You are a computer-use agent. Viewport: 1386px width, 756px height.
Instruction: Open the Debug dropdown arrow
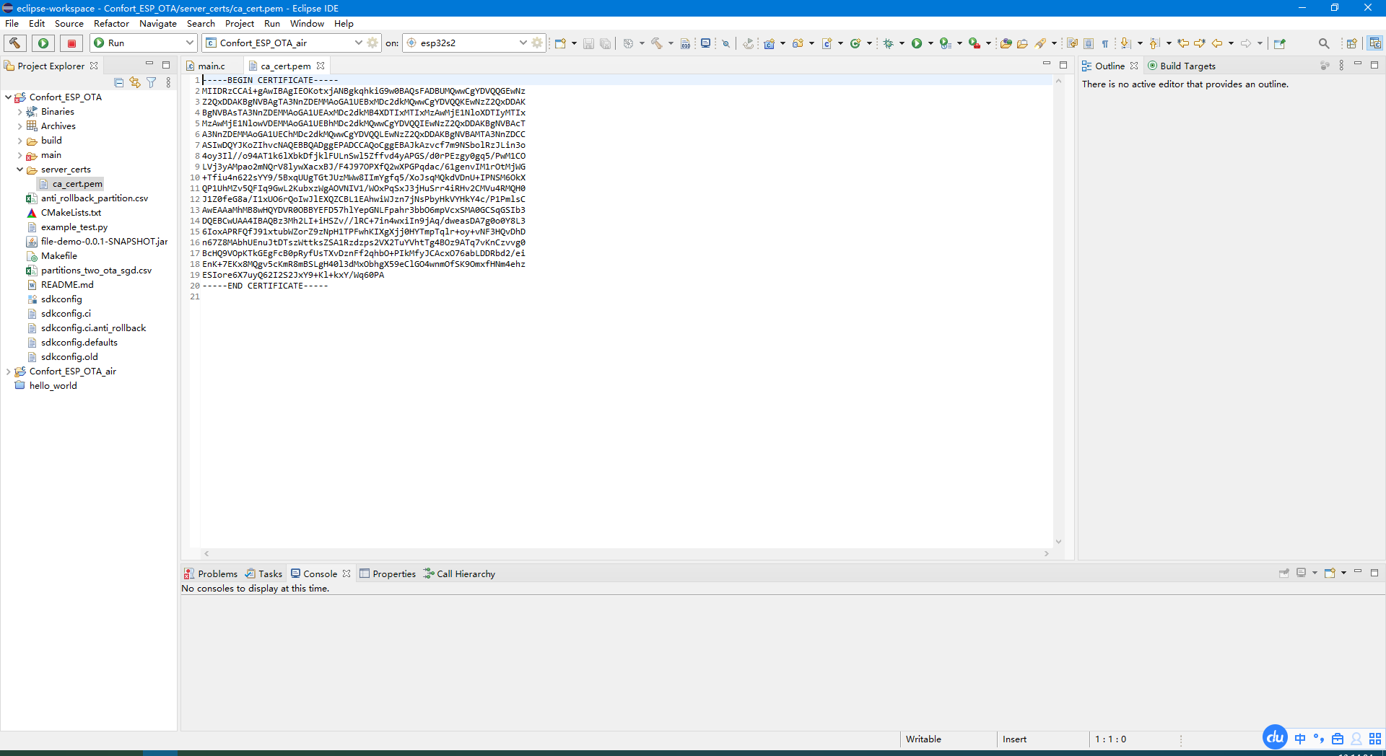pos(902,43)
